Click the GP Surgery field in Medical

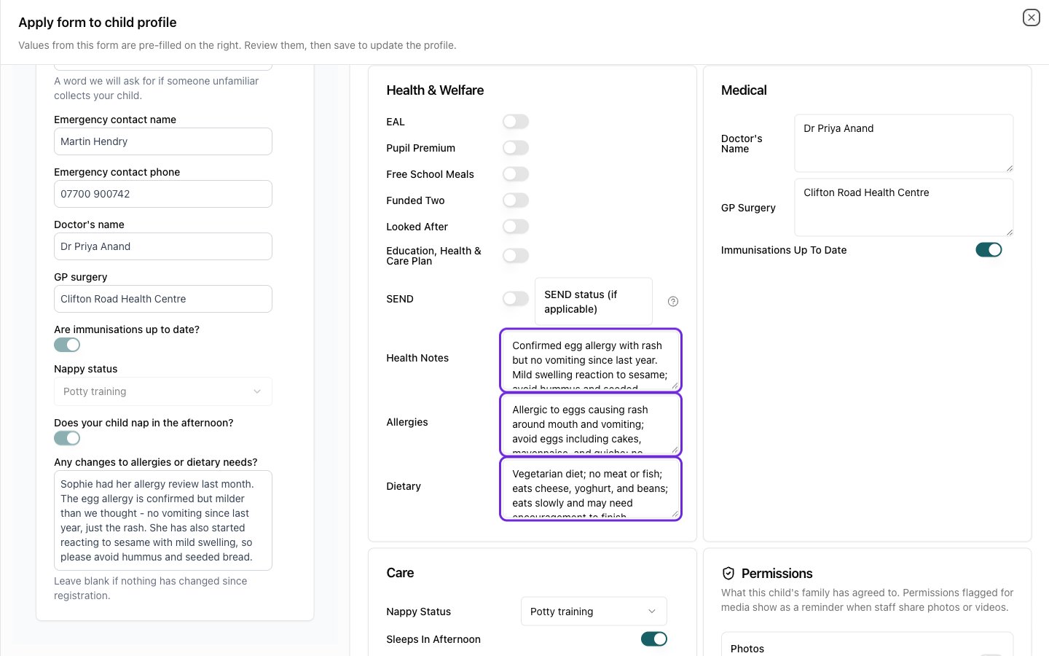[x=904, y=208]
